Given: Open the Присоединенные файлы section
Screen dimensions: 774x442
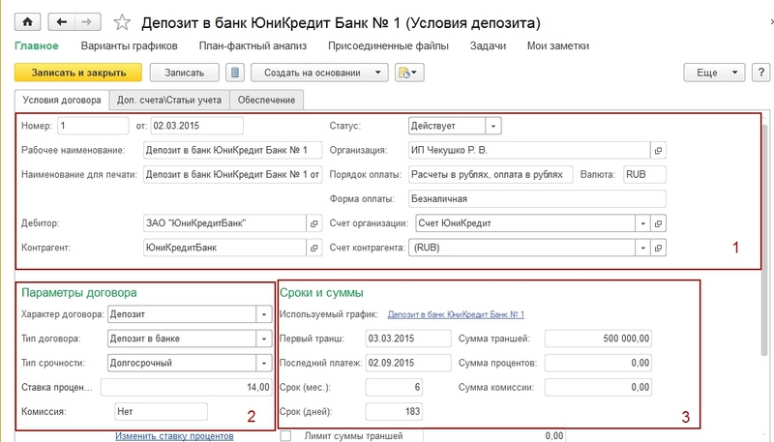Looking at the screenshot, I should pyautogui.click(x=389, y=45).
